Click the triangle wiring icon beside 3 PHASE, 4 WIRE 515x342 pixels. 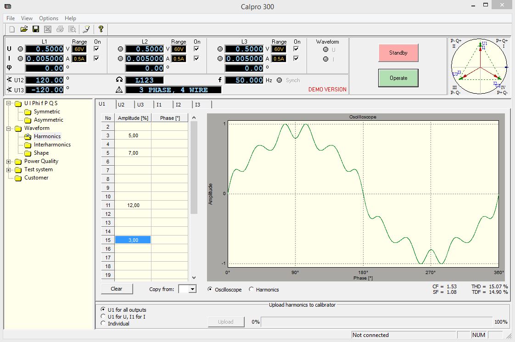(119, 90)
